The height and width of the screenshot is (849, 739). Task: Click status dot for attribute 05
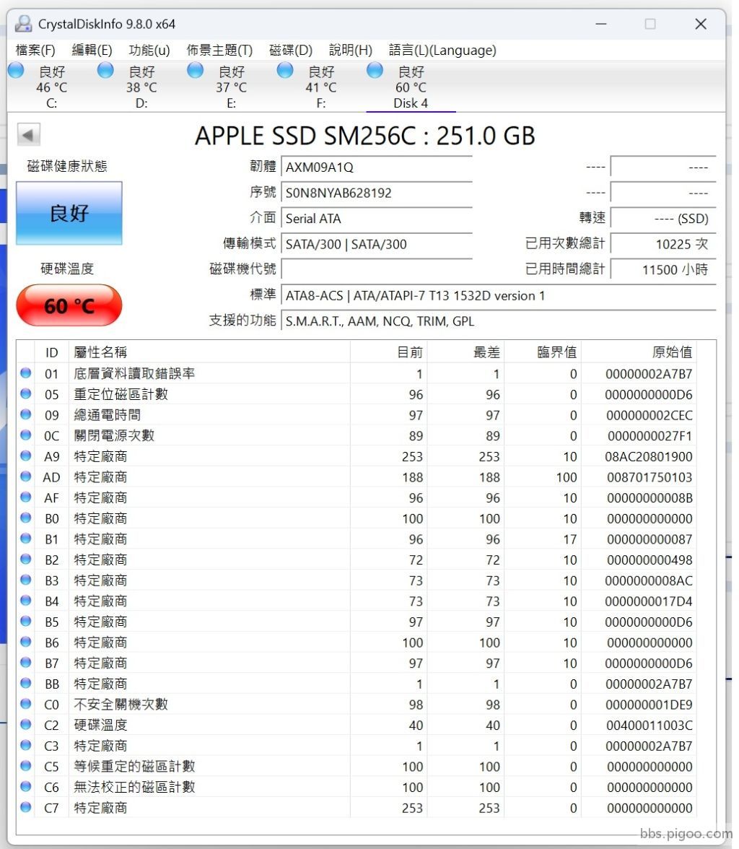click(25, 393)
